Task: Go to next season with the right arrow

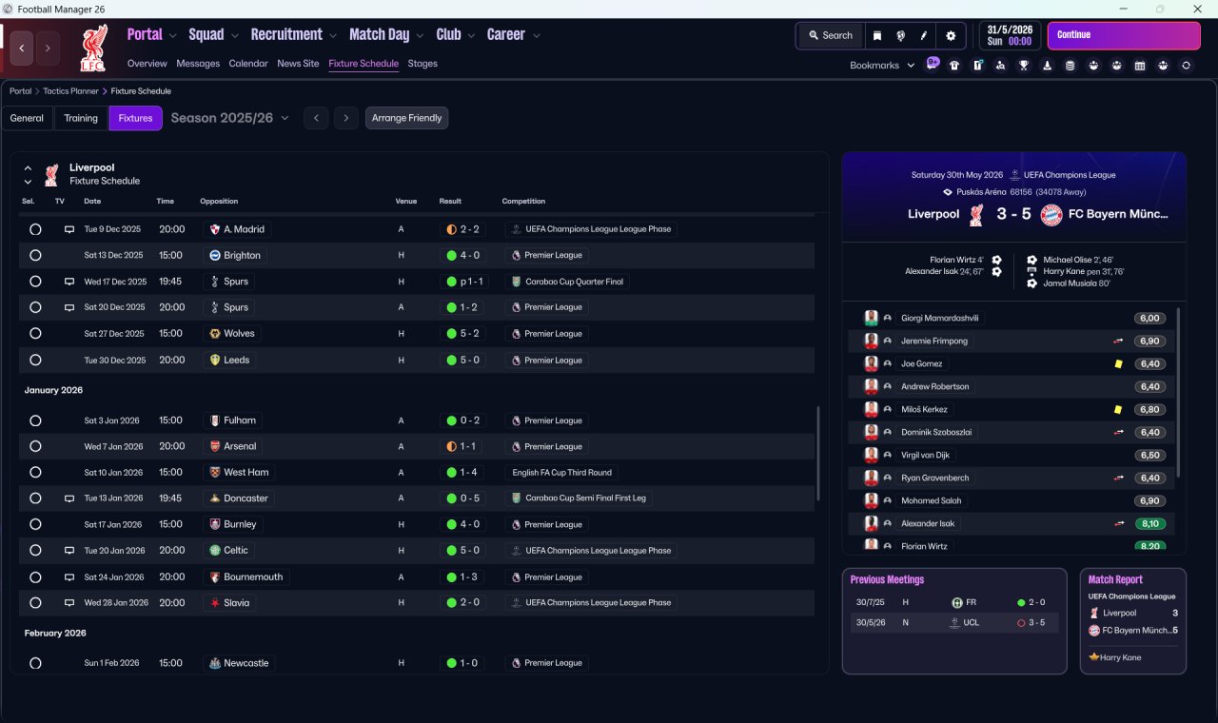Action: 346,118
